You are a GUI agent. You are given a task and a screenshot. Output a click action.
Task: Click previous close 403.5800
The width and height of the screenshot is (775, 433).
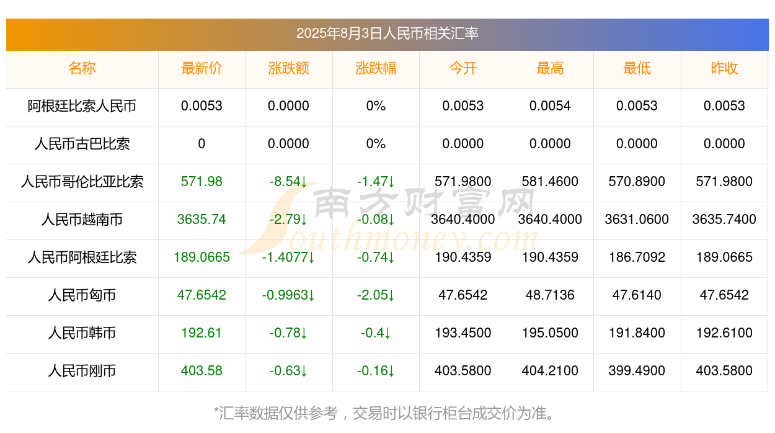pyautogui.click(x=724, y=371)
